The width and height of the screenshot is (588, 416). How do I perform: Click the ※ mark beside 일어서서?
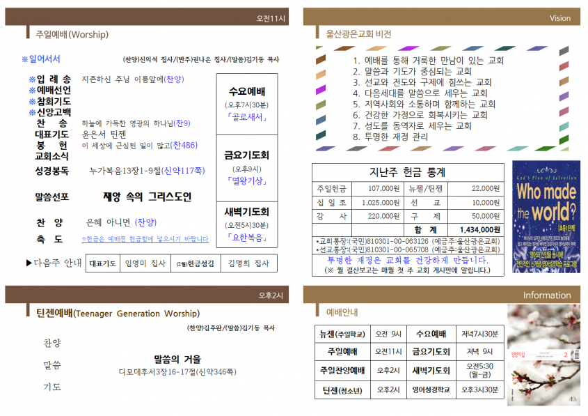point(25,59)
